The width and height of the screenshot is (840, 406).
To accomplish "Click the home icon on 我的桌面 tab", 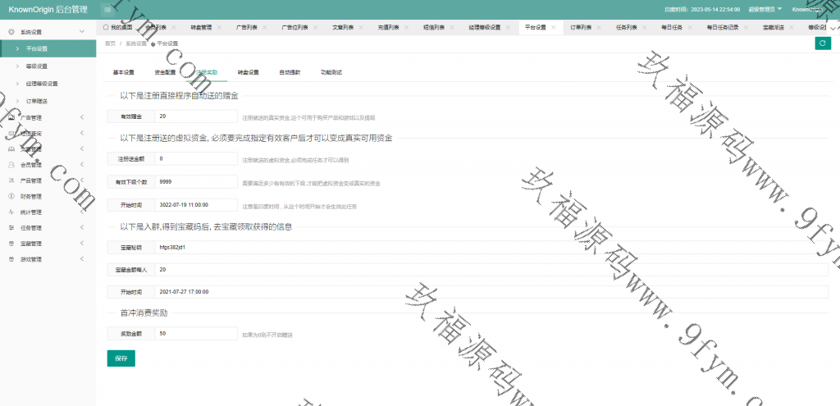I will 106,27.
